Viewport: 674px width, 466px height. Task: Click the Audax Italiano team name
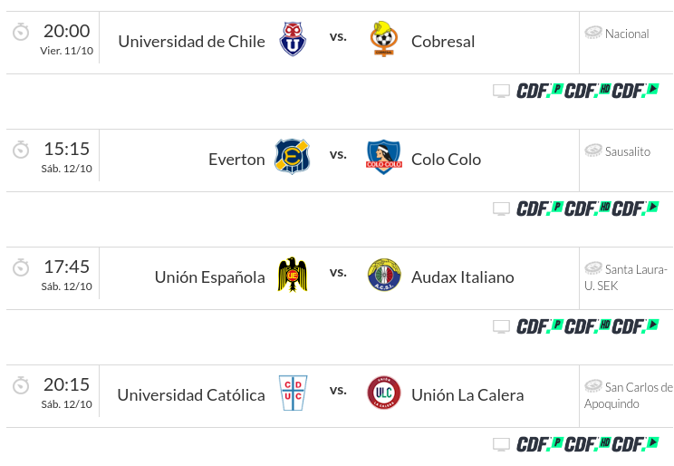click(463, 277)
